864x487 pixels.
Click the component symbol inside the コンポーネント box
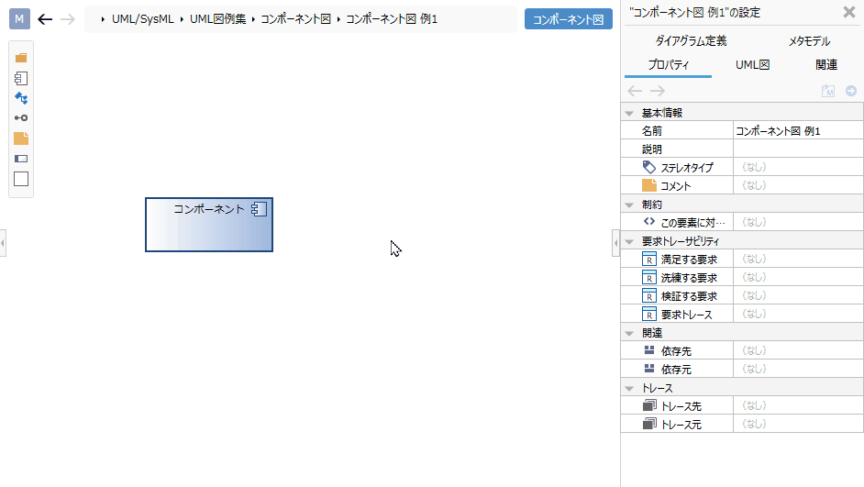(x=259, y=209)
